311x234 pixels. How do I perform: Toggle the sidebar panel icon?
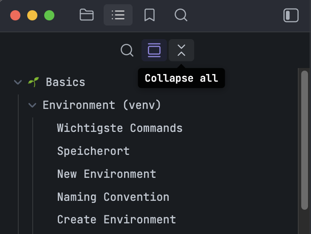291,15
